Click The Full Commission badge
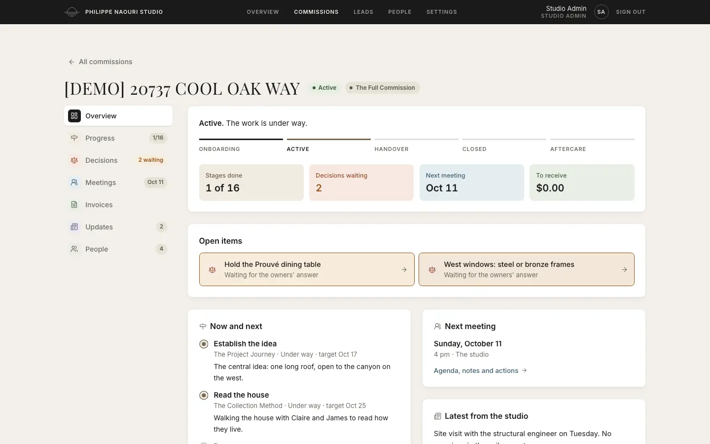 point(382,88)
